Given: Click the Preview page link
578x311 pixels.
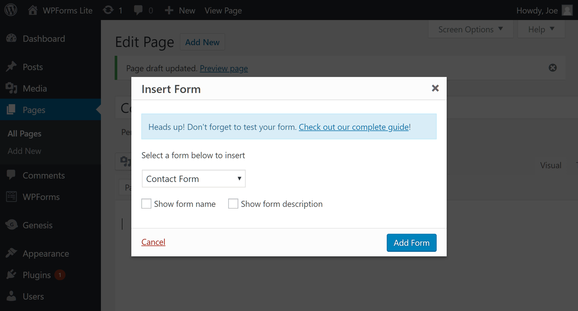Looking at the screenshot, I should coord(224,68).
